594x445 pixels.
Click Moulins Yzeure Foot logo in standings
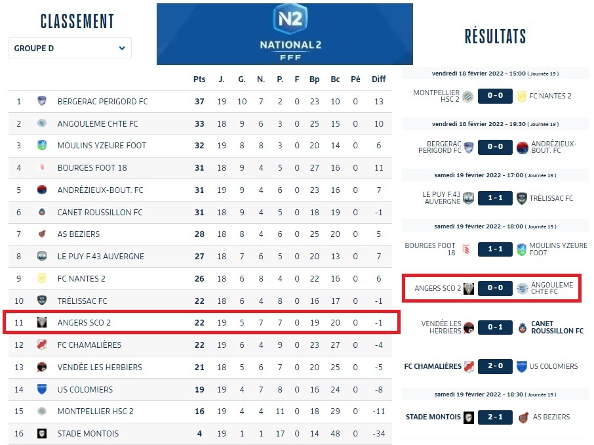point(42,145)
